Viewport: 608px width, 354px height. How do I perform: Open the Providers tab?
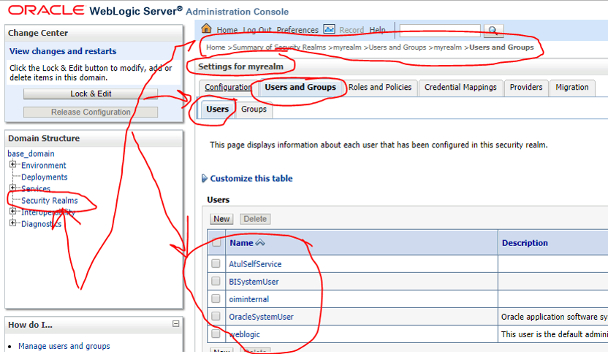coord(526,87)
